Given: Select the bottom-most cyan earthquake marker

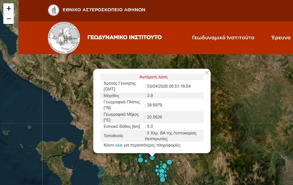Looking at the screenshot, I should point(162,180).
